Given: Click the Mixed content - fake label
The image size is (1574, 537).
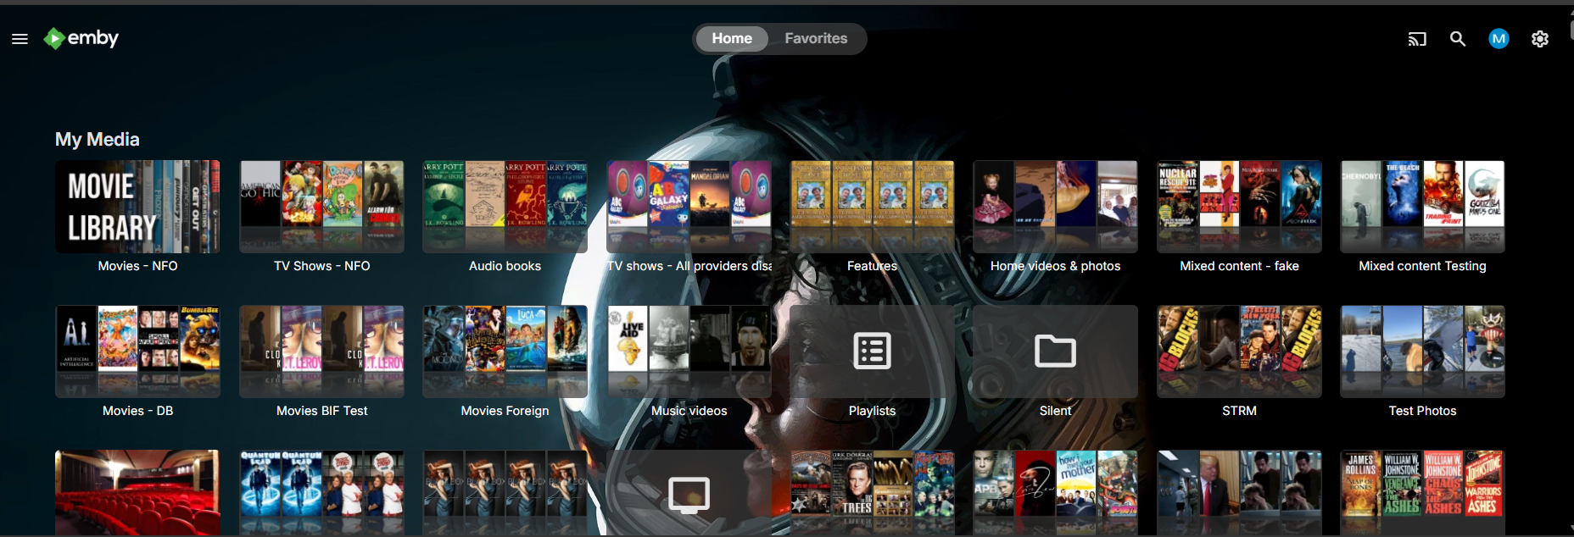Looking at the screenshot, I should (x=1239, y=266).
